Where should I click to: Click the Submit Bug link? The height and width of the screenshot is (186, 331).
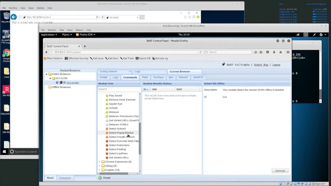261,65
